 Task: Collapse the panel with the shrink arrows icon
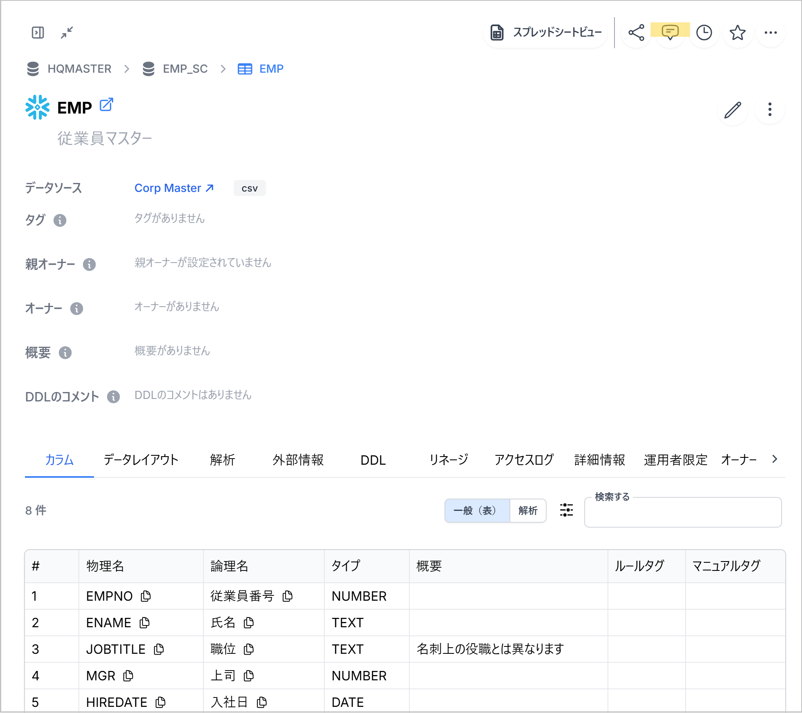point(67,32)
